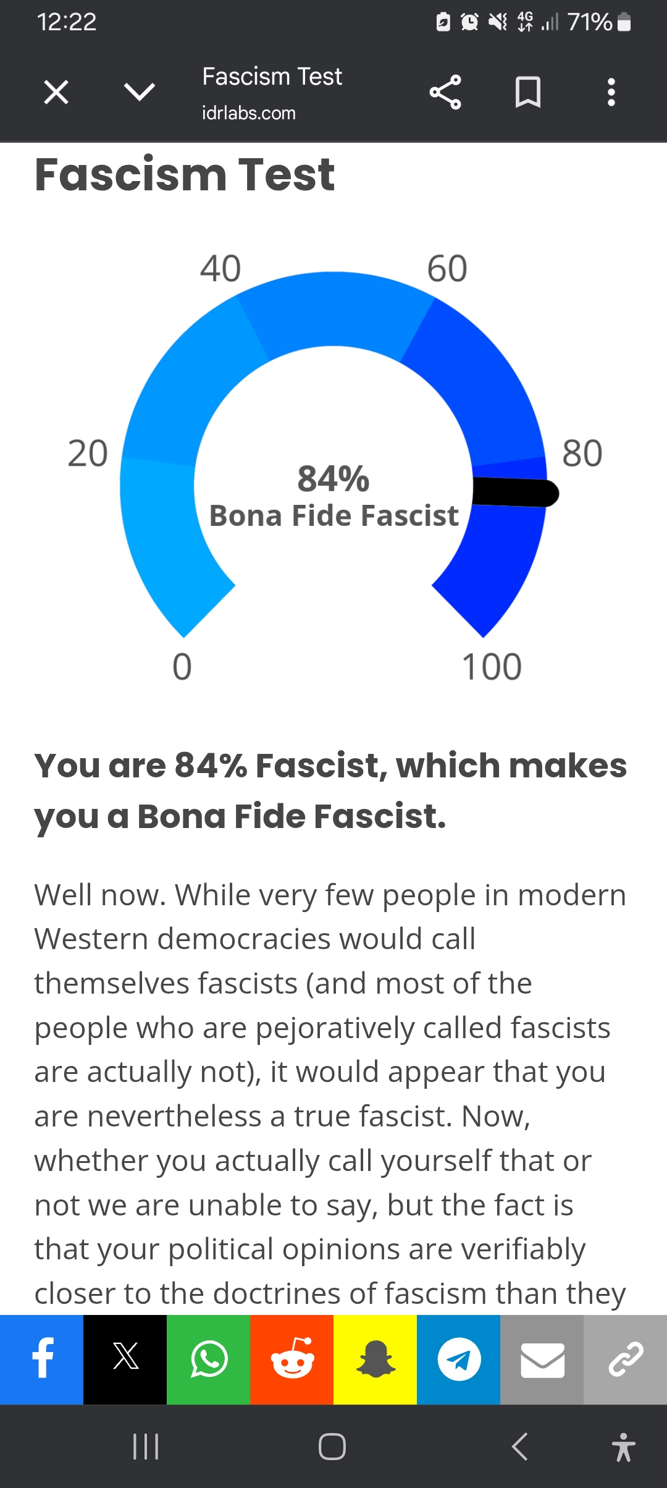This screenshot has height=1488, width=667.
Task: Share result on Facebook
Action: point(41,1359)
